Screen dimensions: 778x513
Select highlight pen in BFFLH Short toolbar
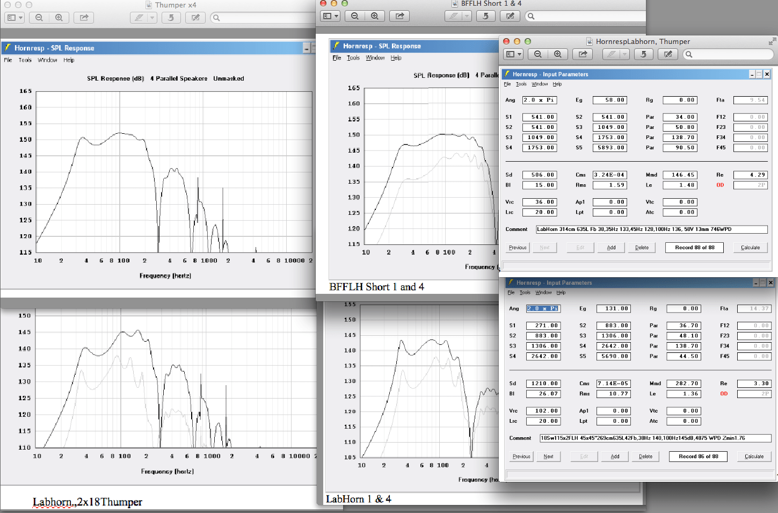454,16
